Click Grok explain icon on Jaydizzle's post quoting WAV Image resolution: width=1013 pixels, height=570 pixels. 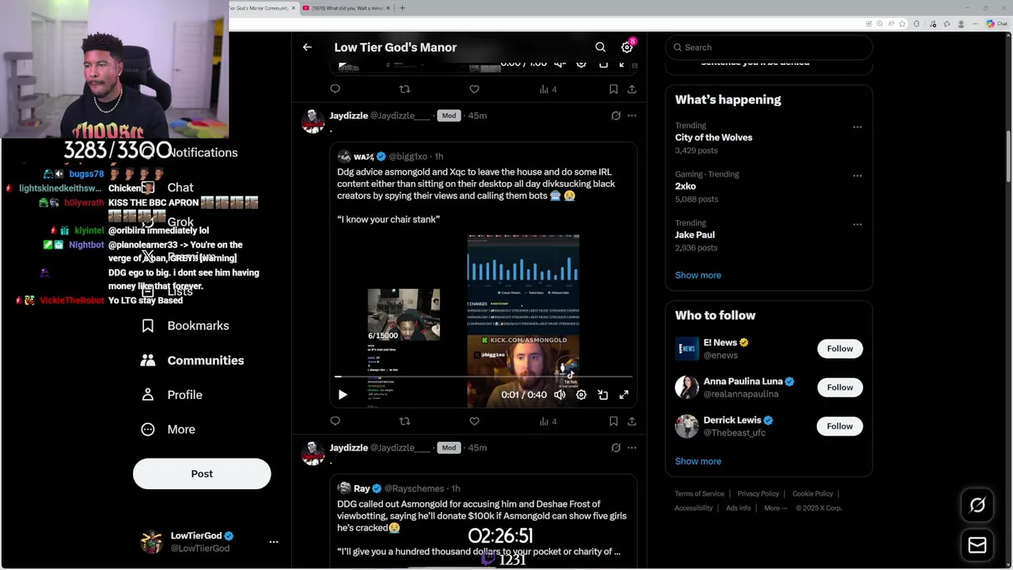pyautogui.click(x=616, y=116)
